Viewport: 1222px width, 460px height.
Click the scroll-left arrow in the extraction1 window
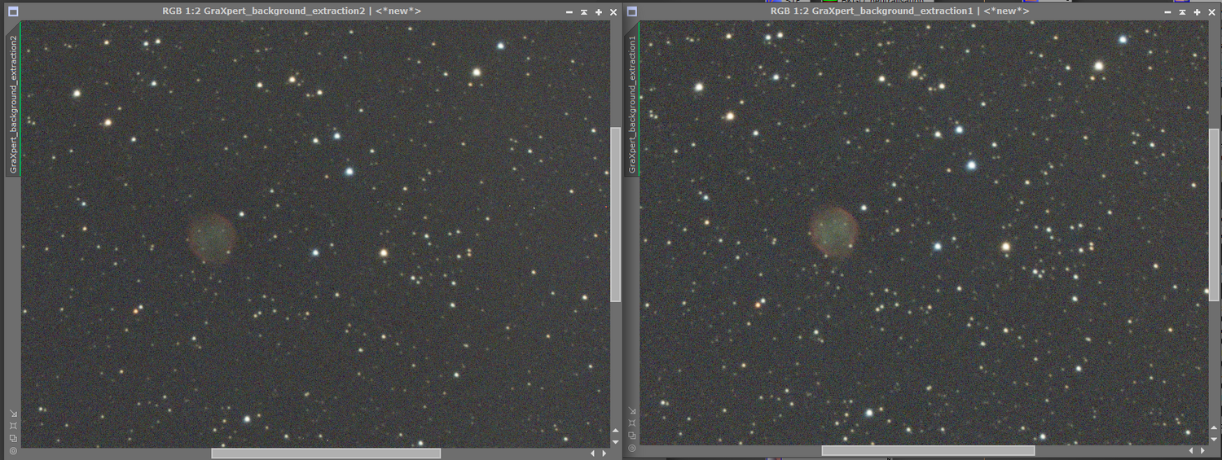1191,450
